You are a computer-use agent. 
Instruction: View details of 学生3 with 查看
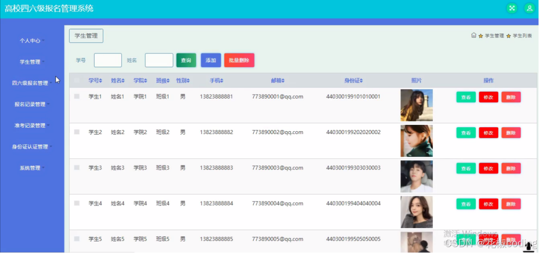point(466,169)
